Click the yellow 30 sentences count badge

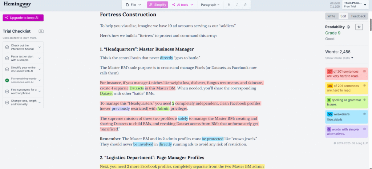click(329, 86)
